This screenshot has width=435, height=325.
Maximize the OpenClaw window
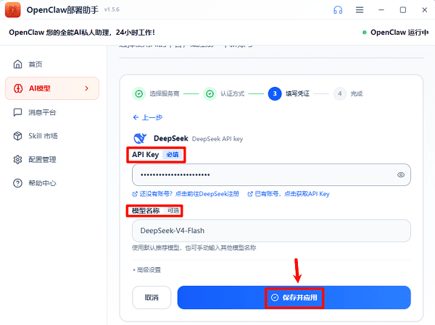click(x=403, y=10)
